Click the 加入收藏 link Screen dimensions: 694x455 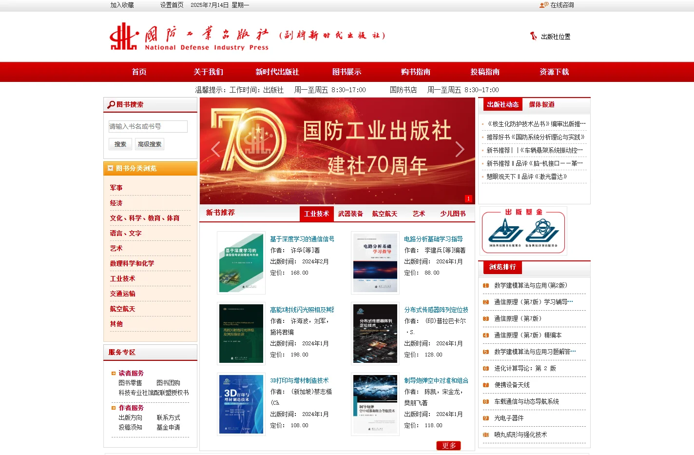pos(122,5)
